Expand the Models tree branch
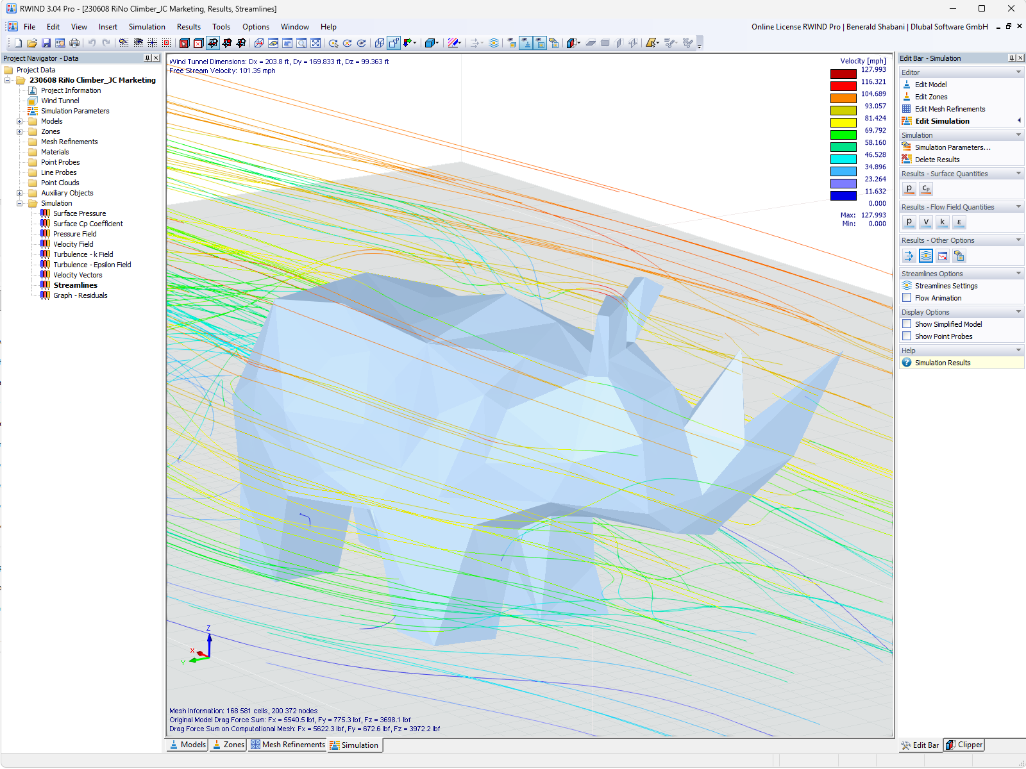Screen dimensions: 1026x769 [x=19, y=121]
